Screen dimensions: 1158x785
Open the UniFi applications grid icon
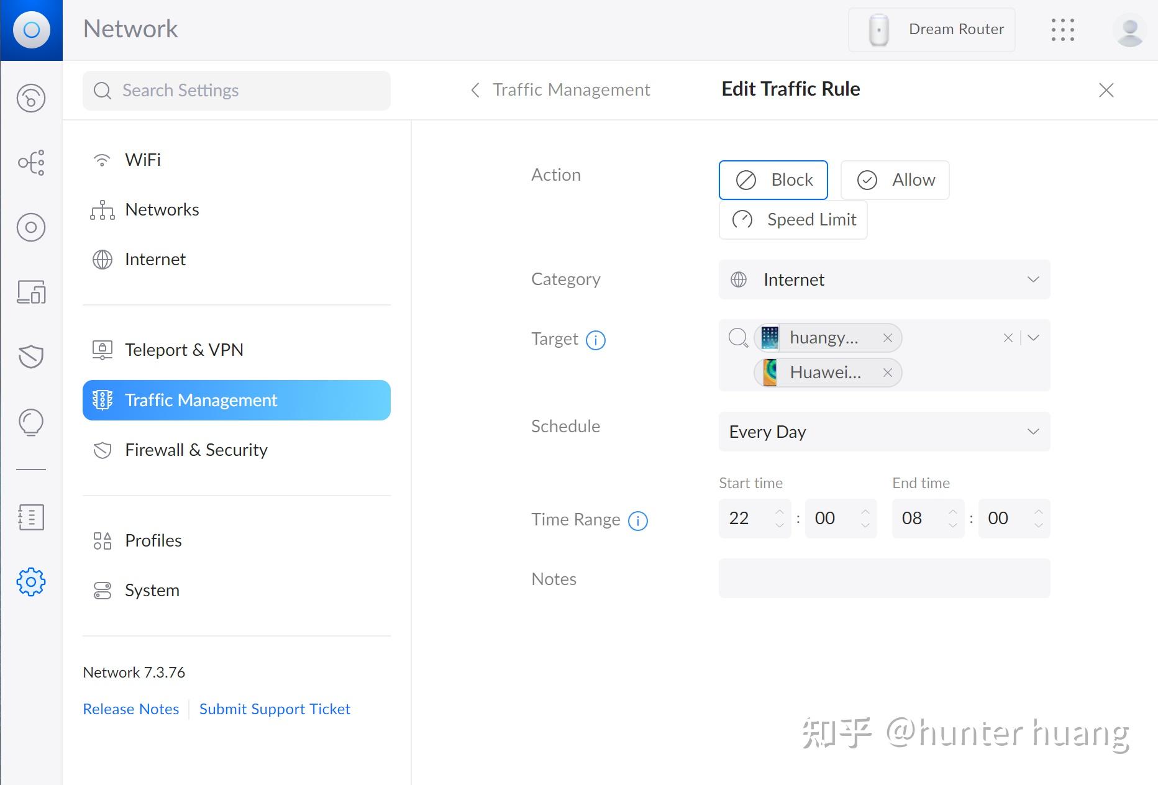tap(1064, 29)
